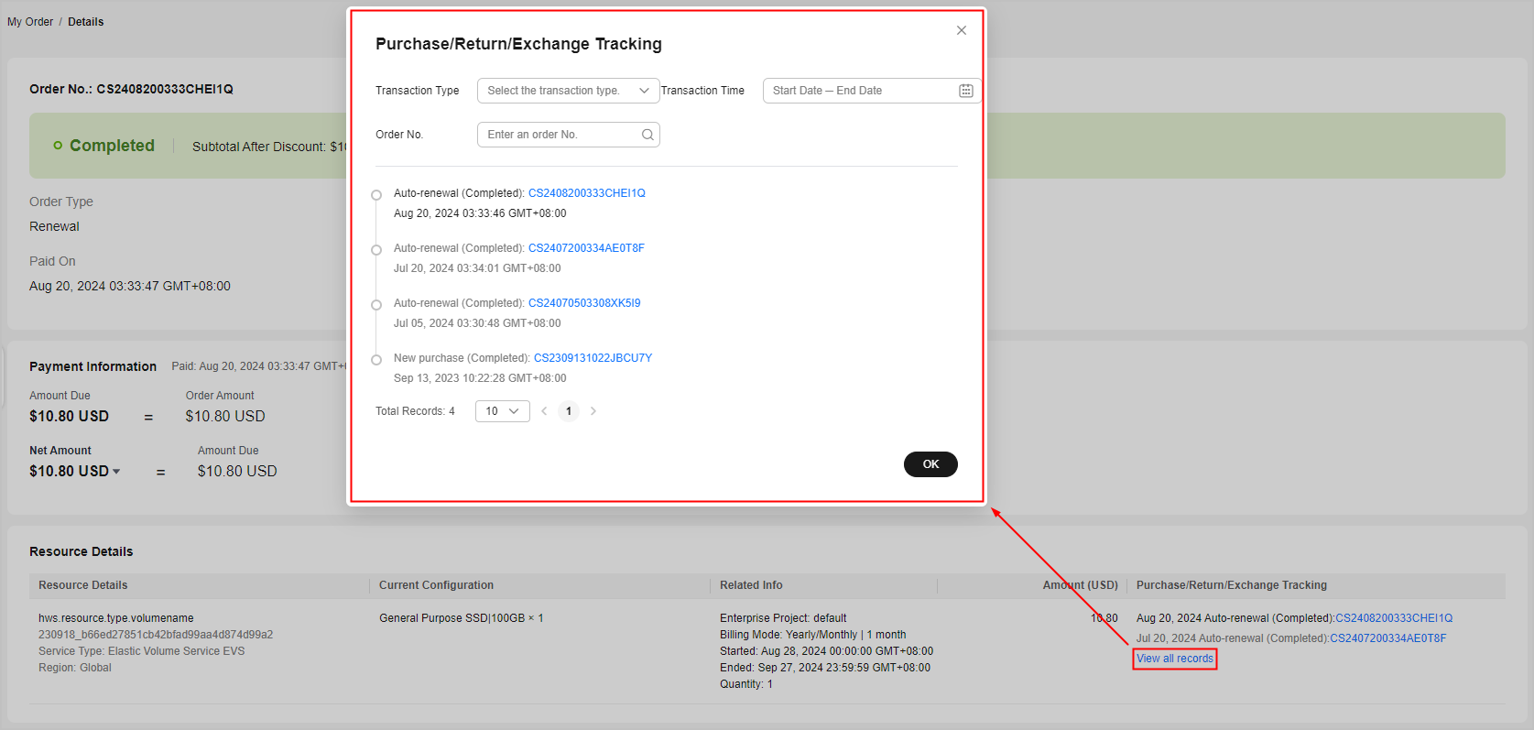The image size is (1534, 730).
Task: Go to next page arrow
Action: coord(593,411)
